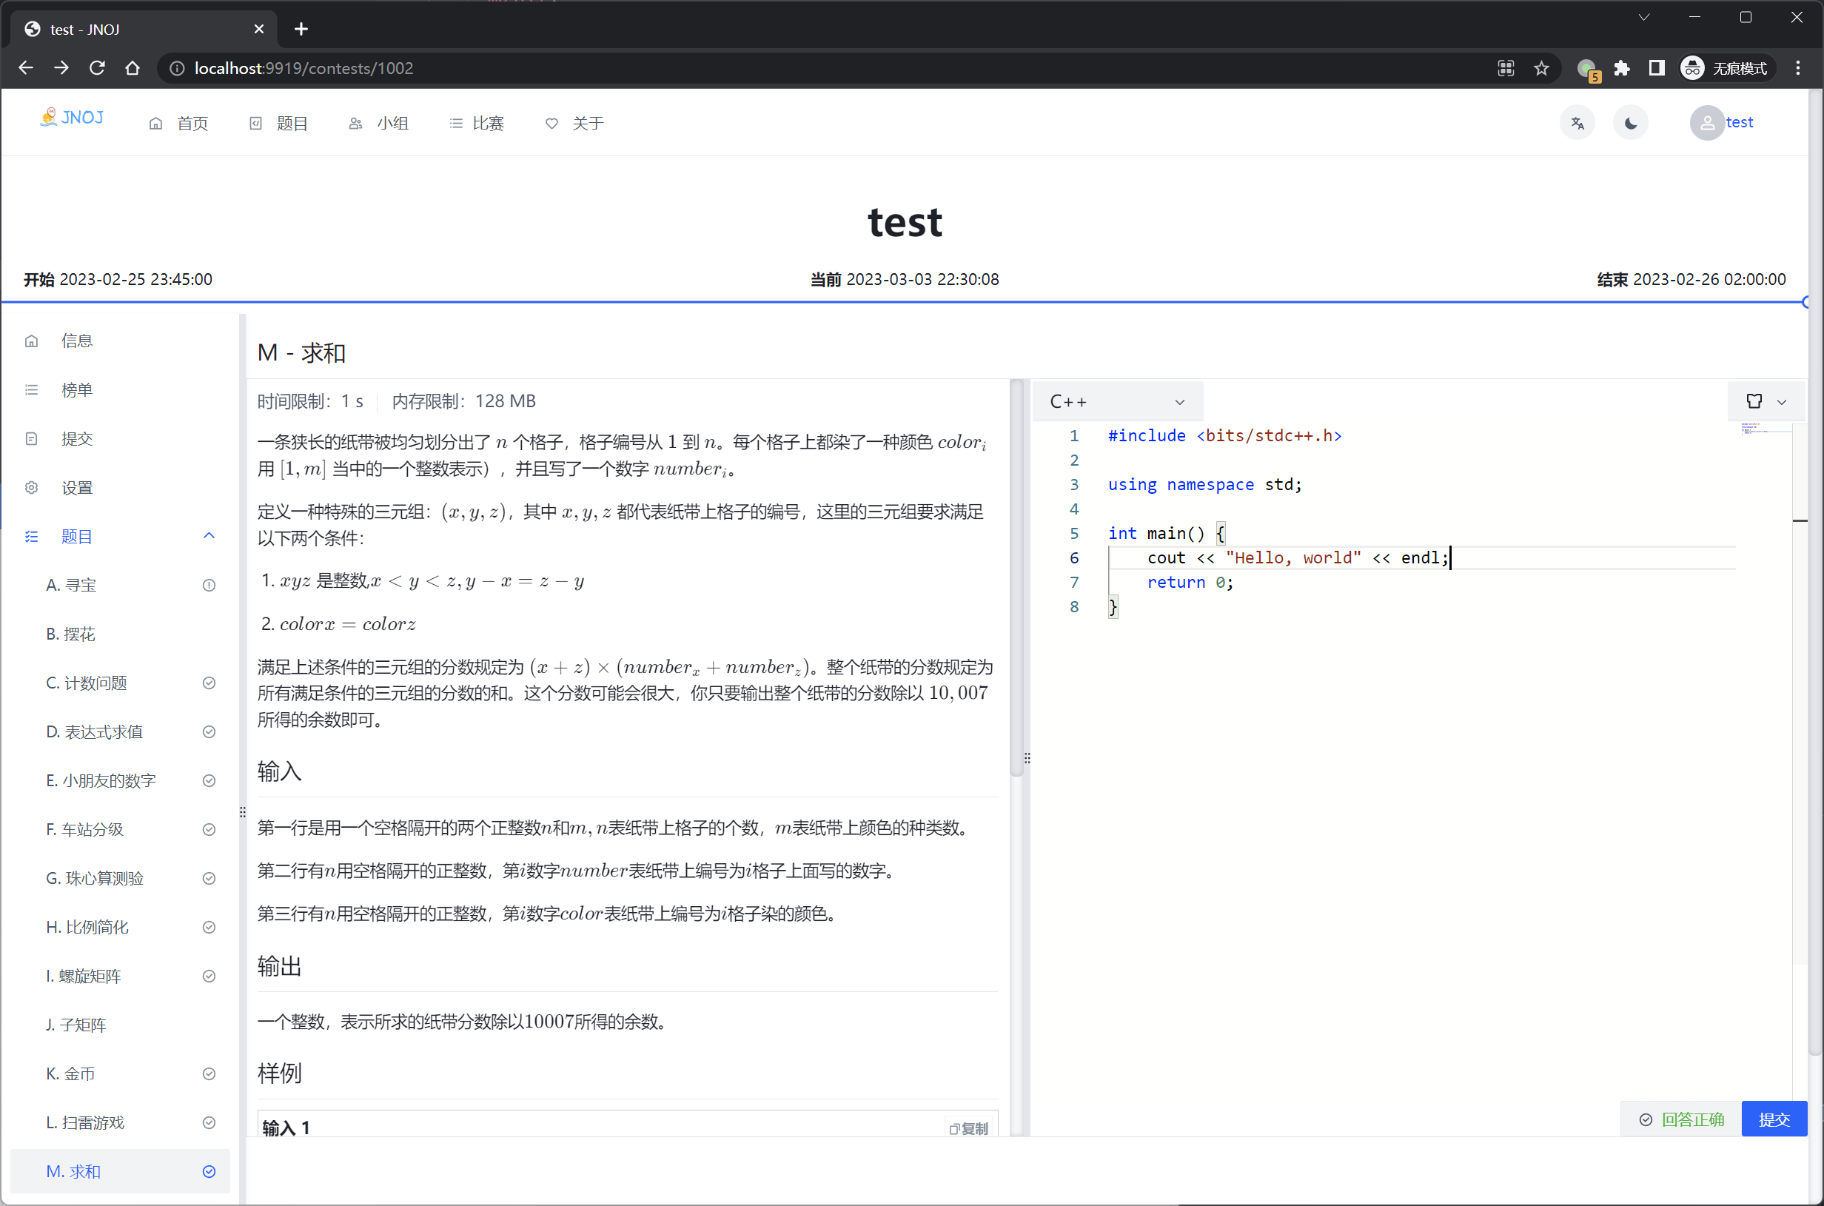
Task: Open 关于 in the top navigation
Action: [x=574, y=123]
